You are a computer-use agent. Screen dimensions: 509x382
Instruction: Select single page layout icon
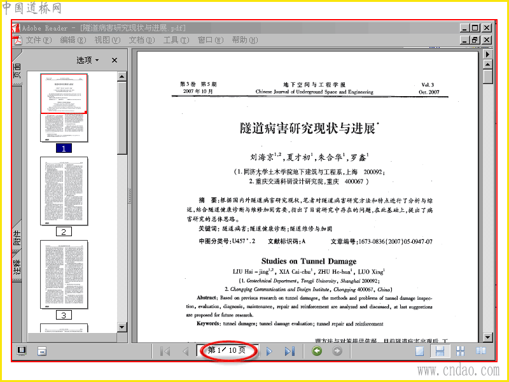420,351
